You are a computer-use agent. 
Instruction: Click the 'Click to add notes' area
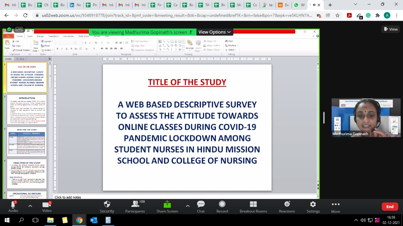click(186, 197)
